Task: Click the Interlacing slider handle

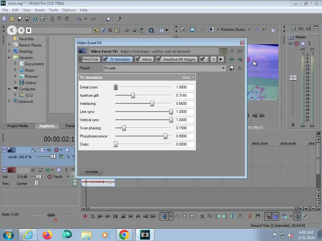Action: tap(152, 104)
